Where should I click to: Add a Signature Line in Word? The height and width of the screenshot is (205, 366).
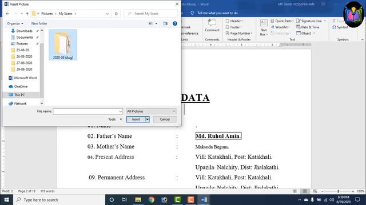(x=311, y=21)
